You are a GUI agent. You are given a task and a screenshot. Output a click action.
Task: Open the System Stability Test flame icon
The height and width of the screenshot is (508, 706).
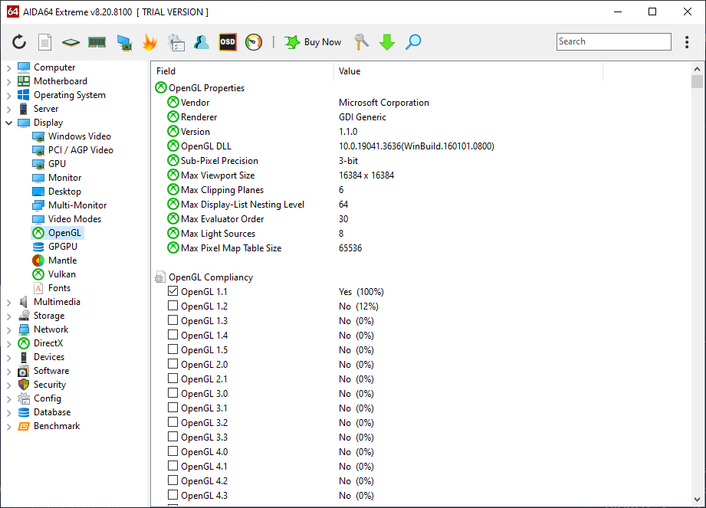149,42
